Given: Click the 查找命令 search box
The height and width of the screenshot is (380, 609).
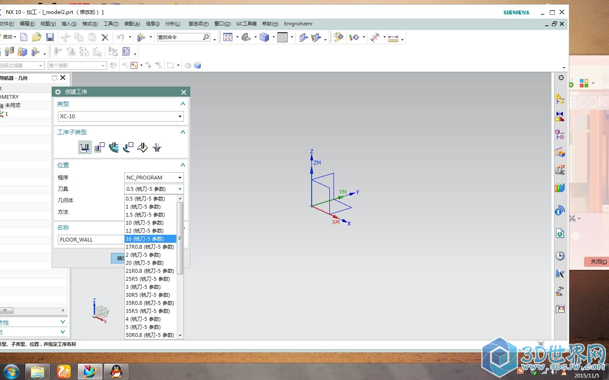Looking at the screenshot, I should 184,37.
